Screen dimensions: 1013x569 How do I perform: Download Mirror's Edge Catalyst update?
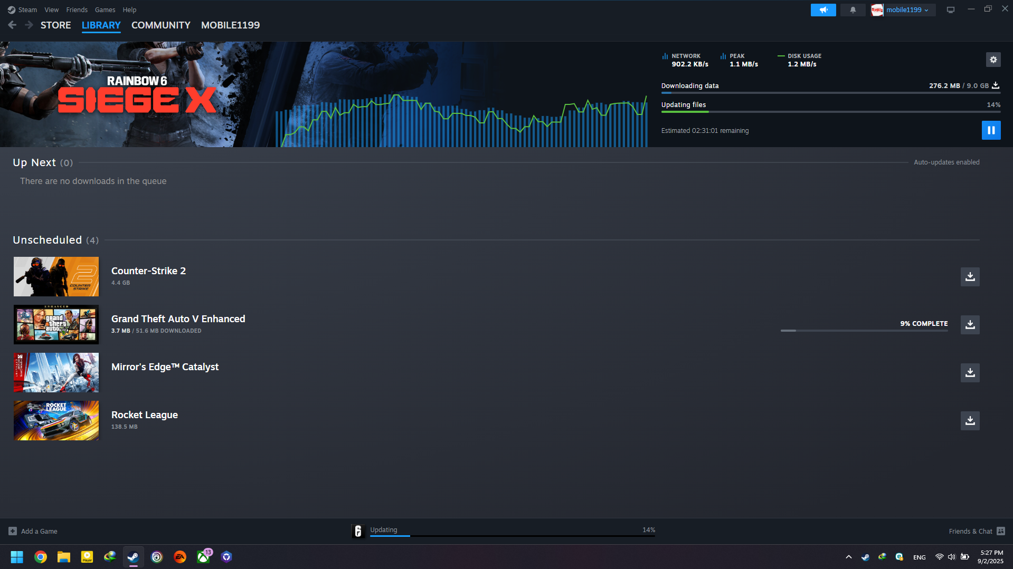(x=970, y=373)
